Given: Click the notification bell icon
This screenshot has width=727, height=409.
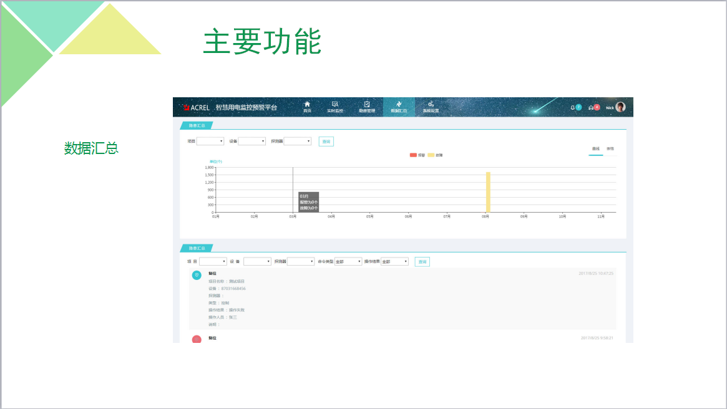Looking at the screenshot, I should tap(573, 107).
